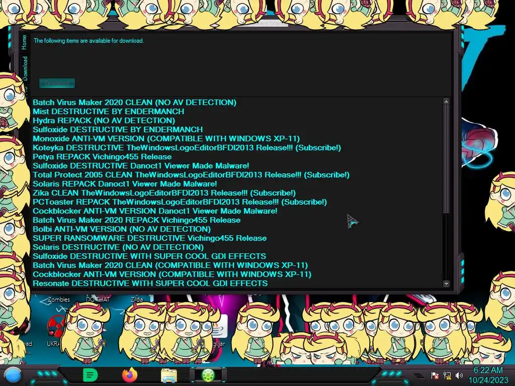Select "Bolbi ANTI-VM VERSION (NO AV DETECTION)"
The image size is (515, 386).
tap(122, 229)
